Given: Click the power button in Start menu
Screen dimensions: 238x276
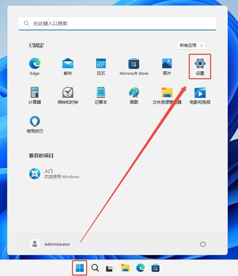Looking at the screenshot, I should 203,244.
